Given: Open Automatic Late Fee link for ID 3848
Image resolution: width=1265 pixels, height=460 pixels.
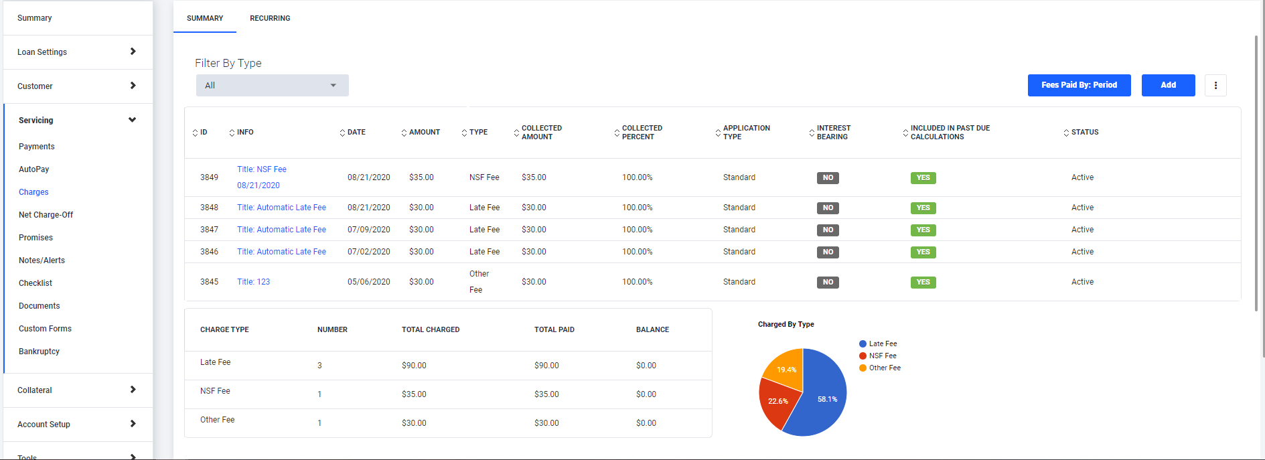Looking at the screenshot, I should [x=281, y=208].
